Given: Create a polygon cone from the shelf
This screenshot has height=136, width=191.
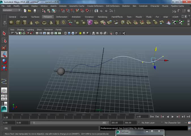Looking at the screenshot, I should coord(31,23).
